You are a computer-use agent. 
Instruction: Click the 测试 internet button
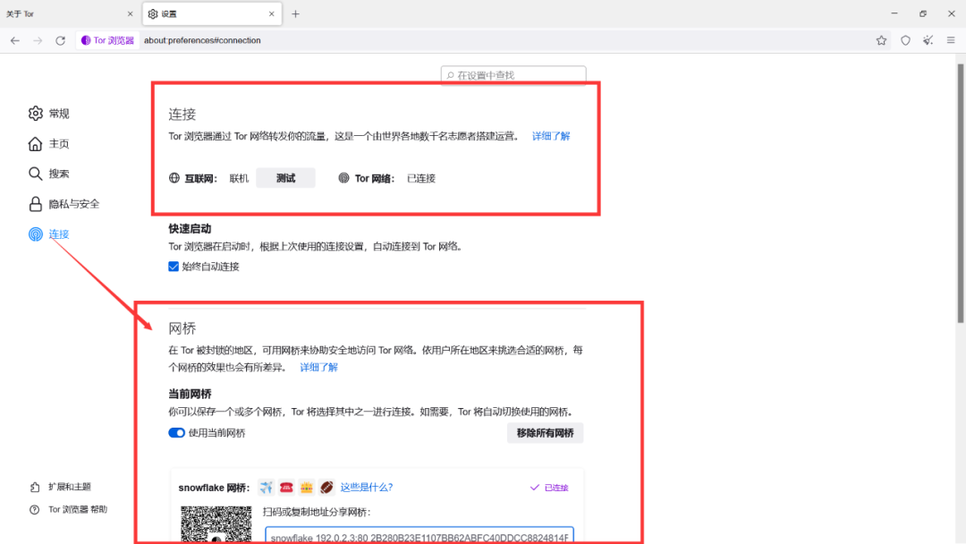pos(285,178)
